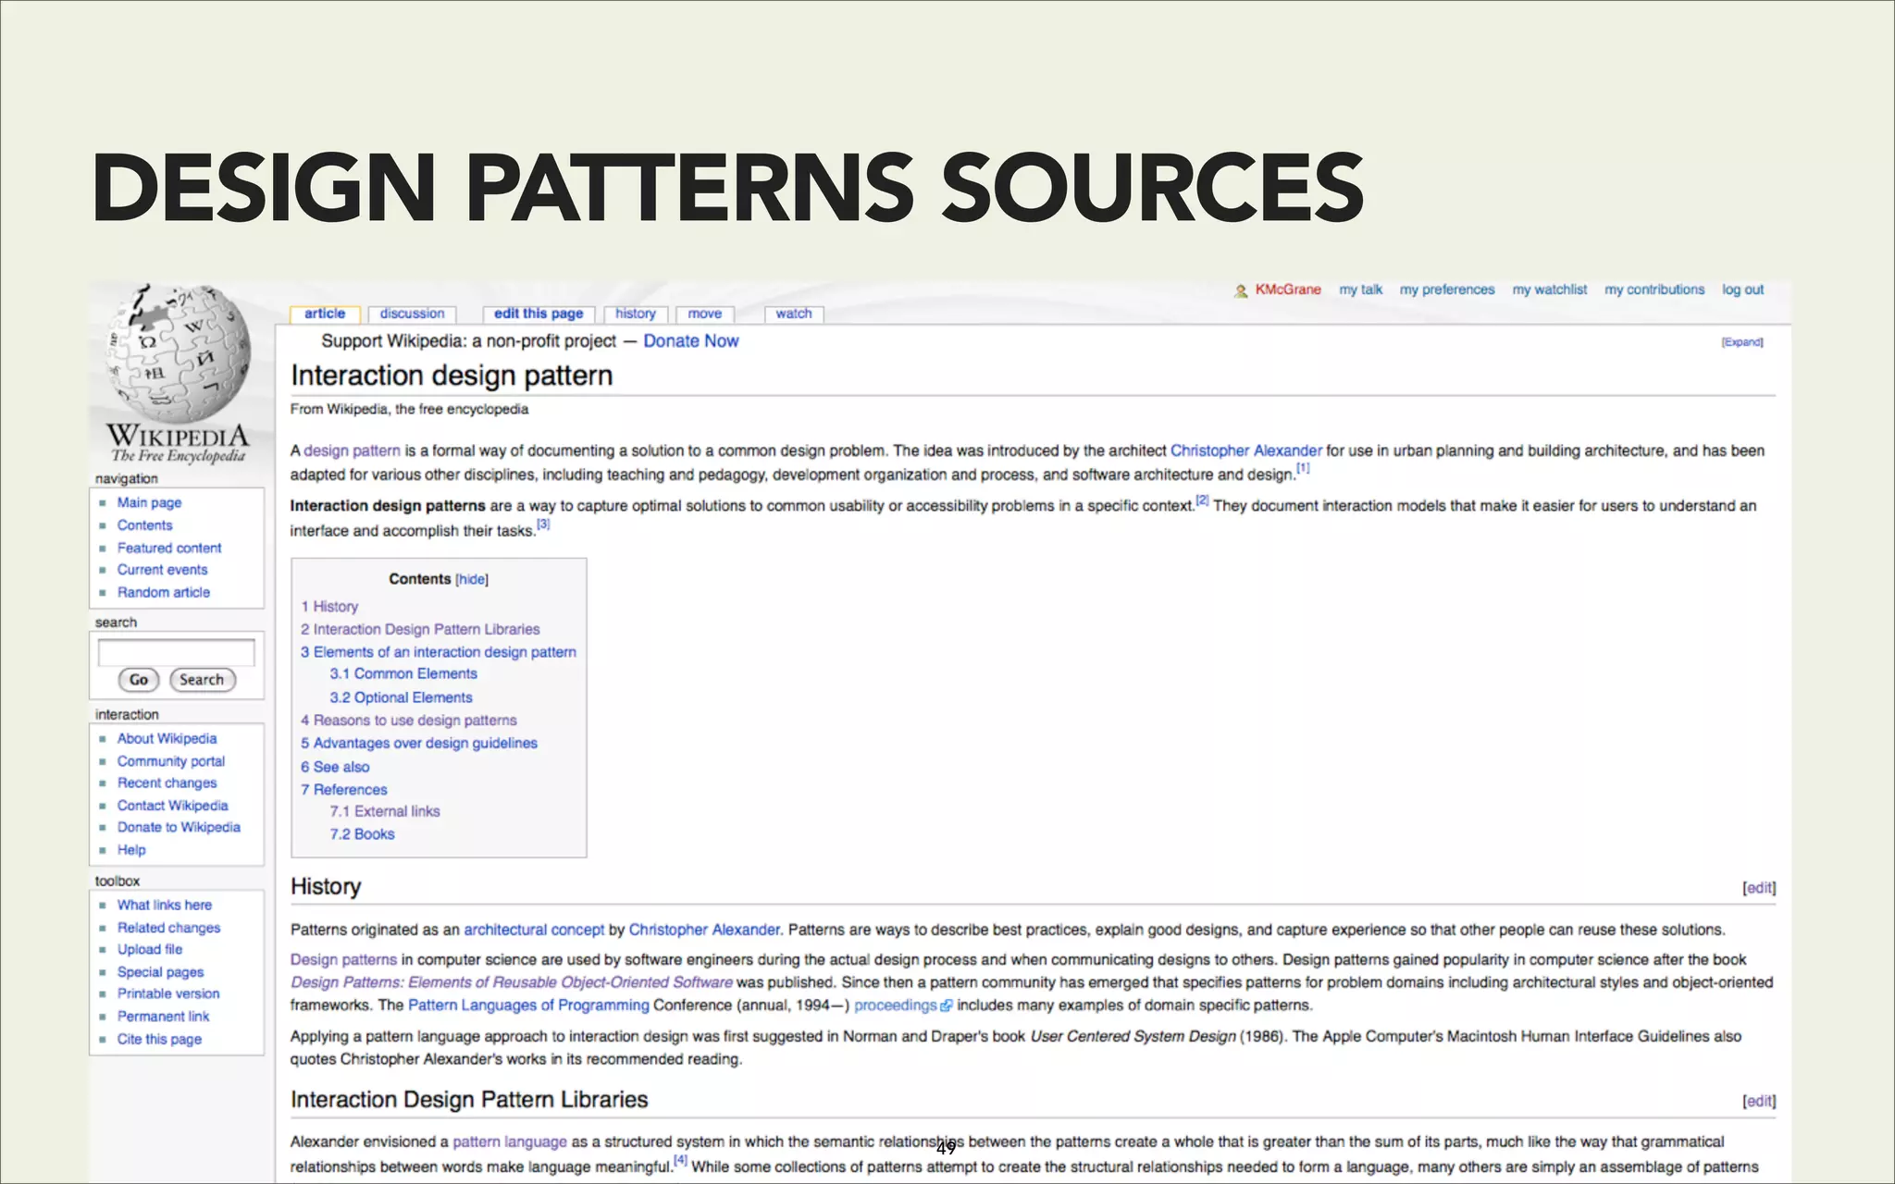Hide the Contents box via [hide]

point(472,579)
